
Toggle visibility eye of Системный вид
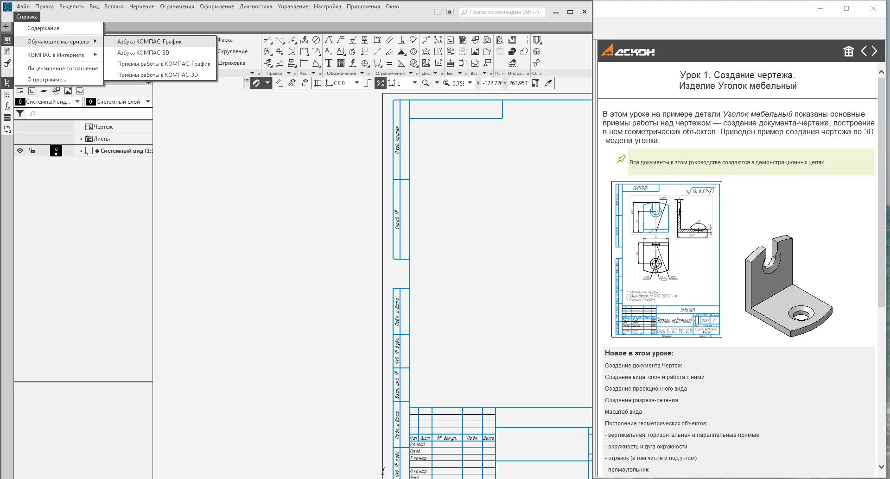coord(20,150)
